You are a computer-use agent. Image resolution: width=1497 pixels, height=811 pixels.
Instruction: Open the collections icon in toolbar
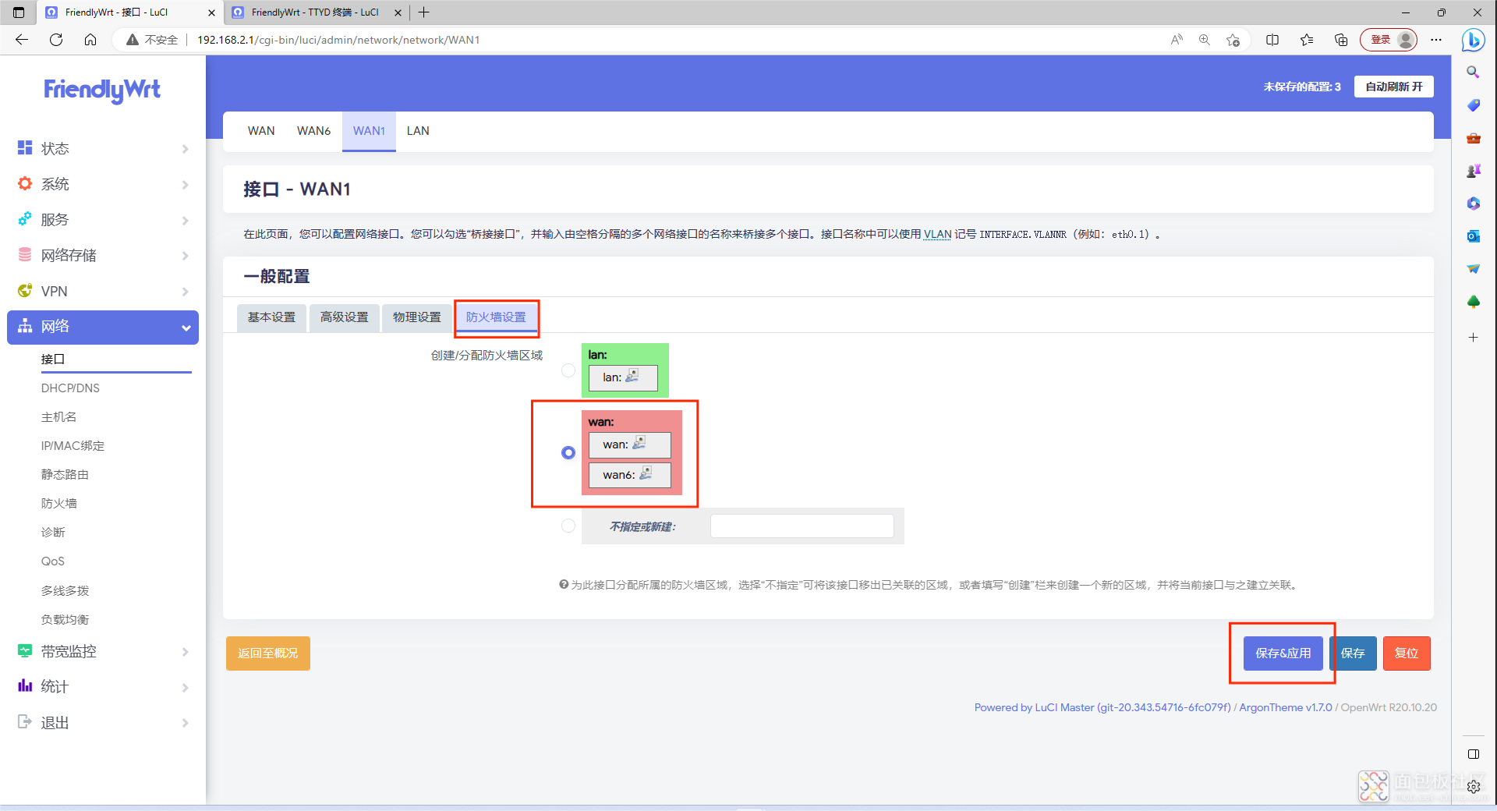[1341, 40]
